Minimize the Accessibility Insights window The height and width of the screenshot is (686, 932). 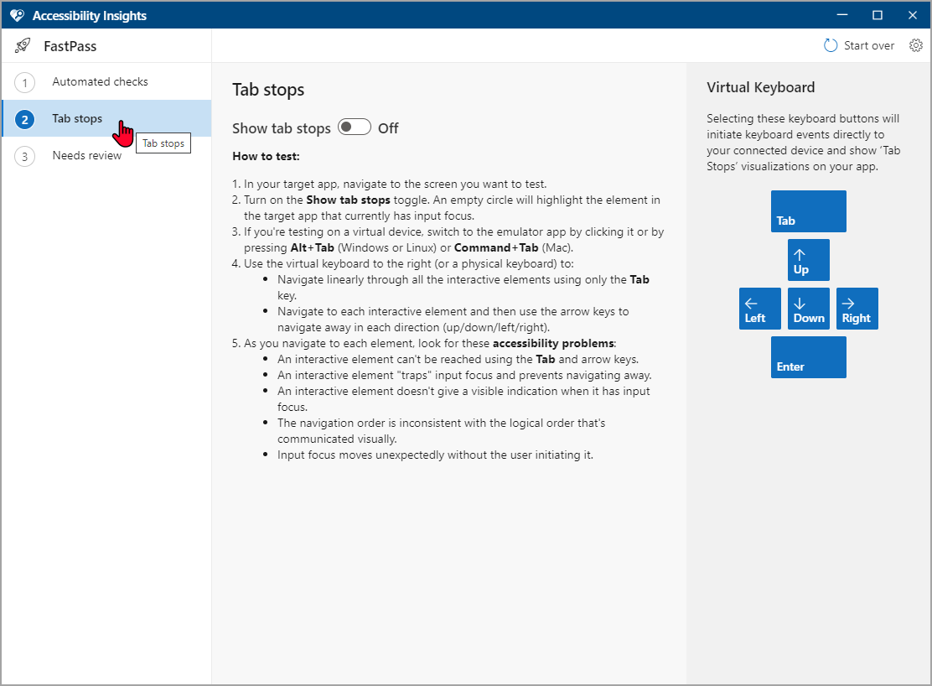click(841, 15)
